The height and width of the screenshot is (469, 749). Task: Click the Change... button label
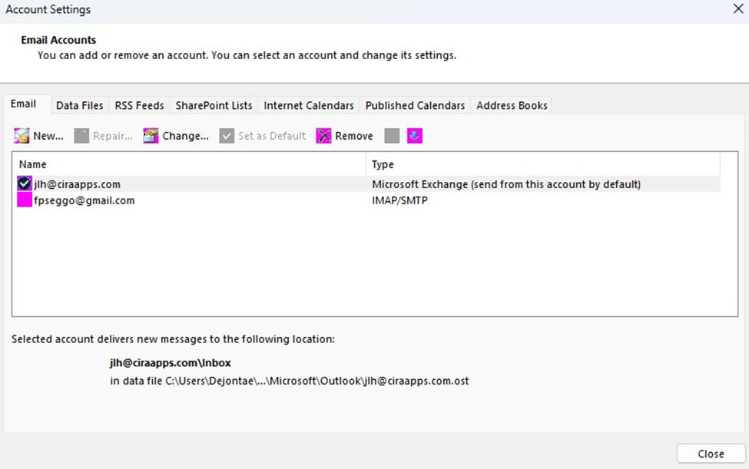coord(185,136)
